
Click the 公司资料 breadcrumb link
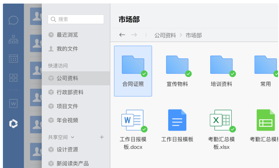[165, 35]
